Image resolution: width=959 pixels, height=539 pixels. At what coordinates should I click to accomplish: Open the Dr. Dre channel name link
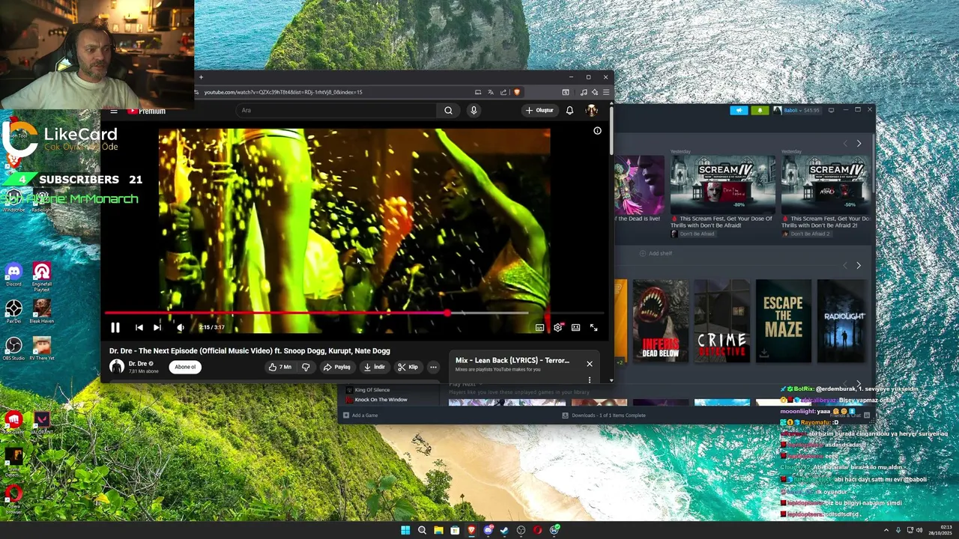click(138, 364)
